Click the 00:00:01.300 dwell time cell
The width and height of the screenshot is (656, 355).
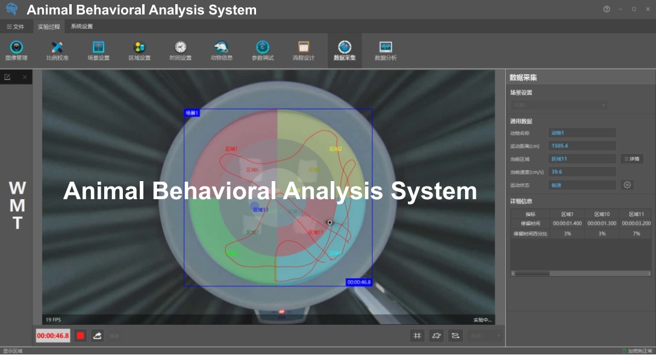tap(602, 223)
